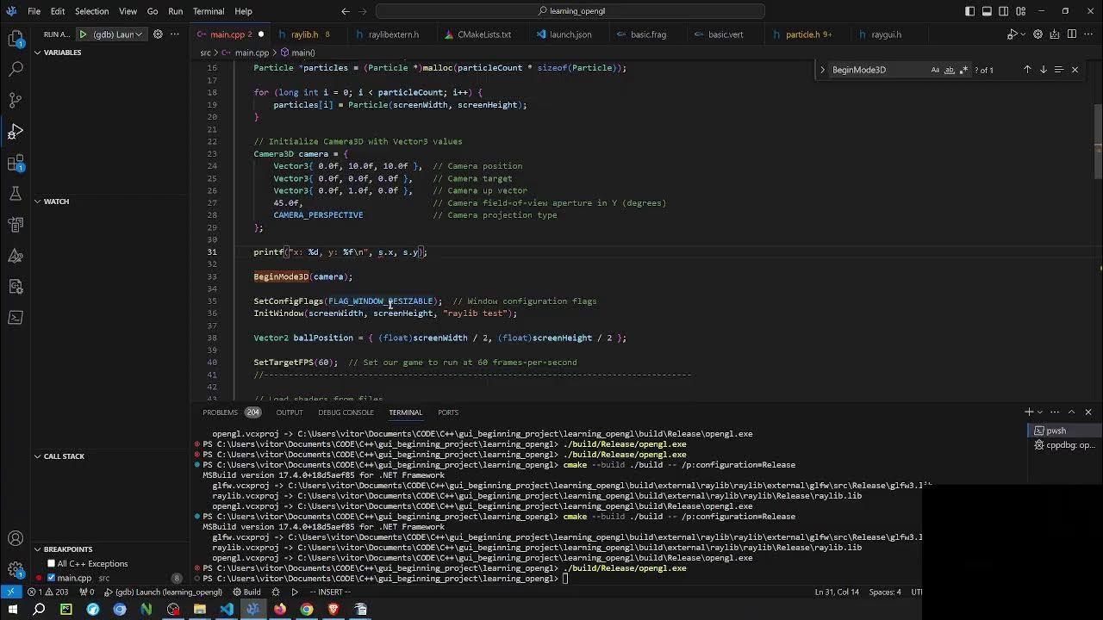Screen dimensions: 1103x620
Task: Start debugging with green play button
Action: (x=83, y=34)
